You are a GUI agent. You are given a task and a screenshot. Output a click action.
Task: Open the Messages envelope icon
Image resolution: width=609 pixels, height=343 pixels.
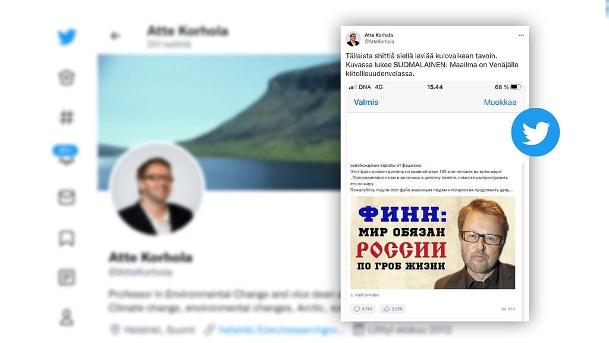coord(67,197)
